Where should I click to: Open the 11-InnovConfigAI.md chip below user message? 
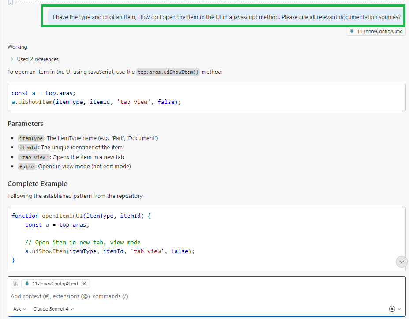pyautogui.click(x=376, y=31)
